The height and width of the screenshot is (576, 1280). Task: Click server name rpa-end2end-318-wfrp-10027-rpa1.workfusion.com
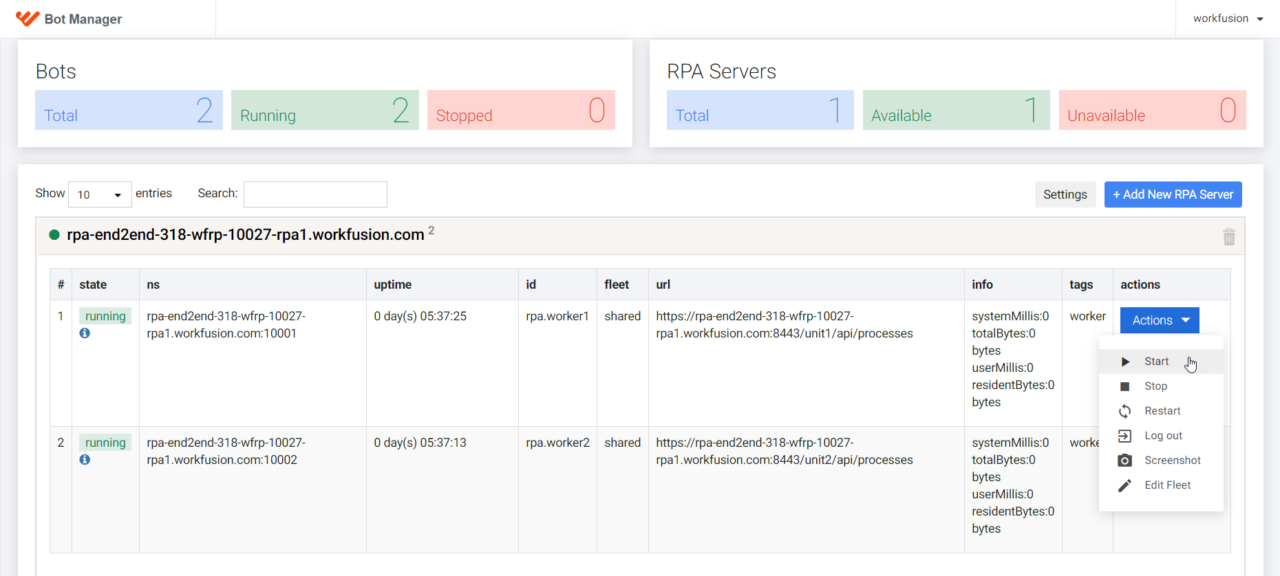tap(245, 235)
